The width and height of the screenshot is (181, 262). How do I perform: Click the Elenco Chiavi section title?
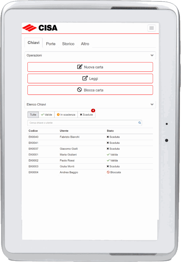pos(36,105)
